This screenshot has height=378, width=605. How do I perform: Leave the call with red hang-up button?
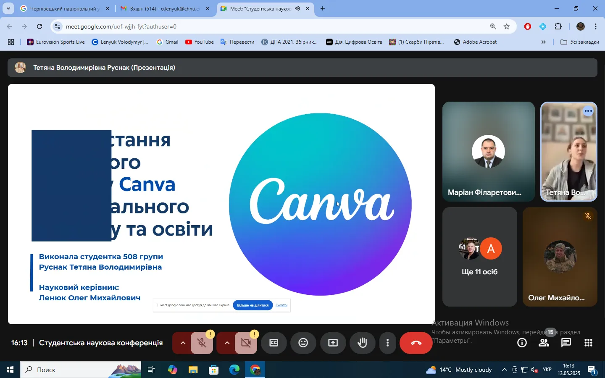[416, 343]
